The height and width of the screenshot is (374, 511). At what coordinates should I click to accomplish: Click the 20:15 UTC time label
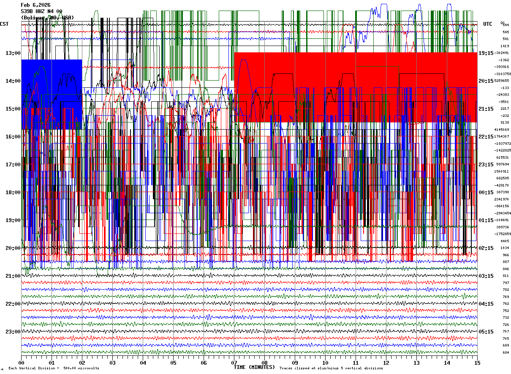[486, 81]
